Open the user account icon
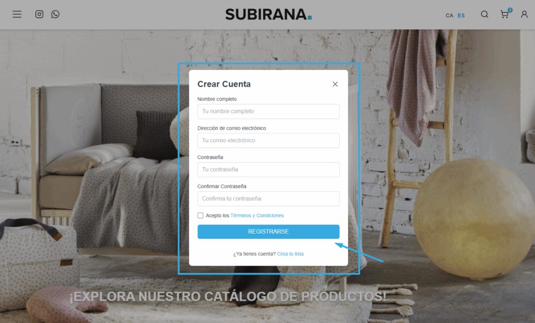Viewport: 535px width, 323px height. pos(524,14)
